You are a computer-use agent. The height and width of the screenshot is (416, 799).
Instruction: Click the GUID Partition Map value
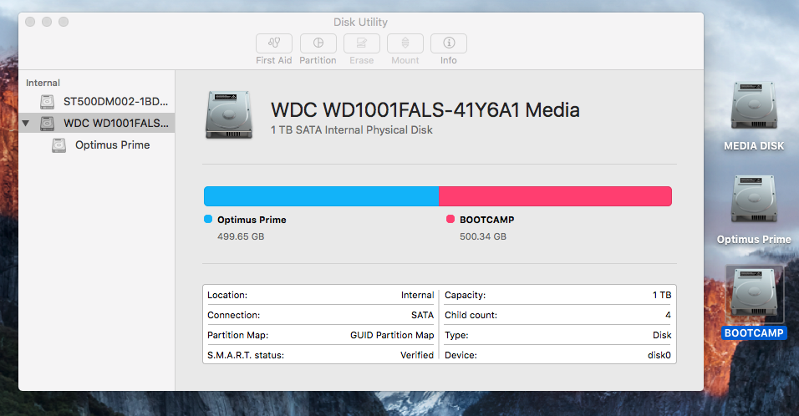pyautogui.click(x=392, y=335)
